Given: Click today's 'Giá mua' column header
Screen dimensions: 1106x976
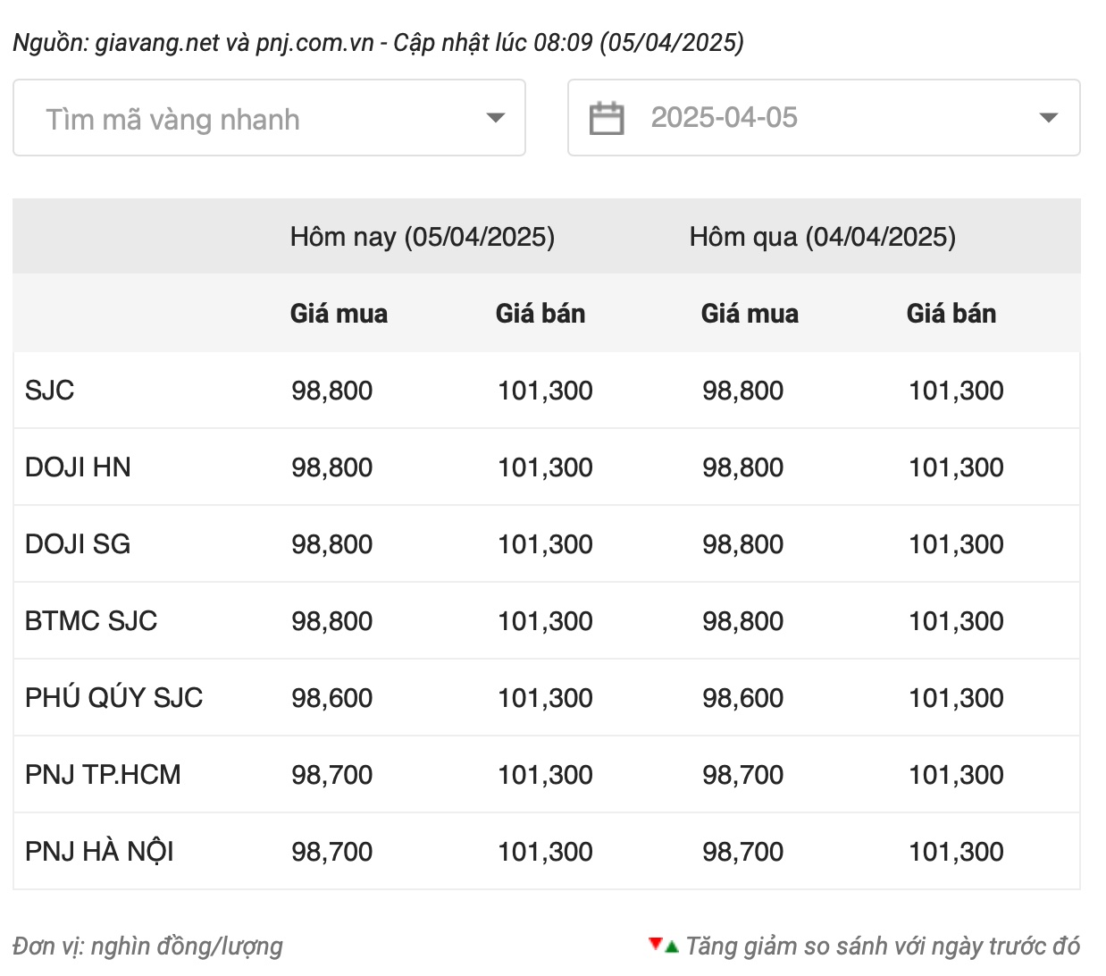Looking at the screenshot, I should coord(339,314).
